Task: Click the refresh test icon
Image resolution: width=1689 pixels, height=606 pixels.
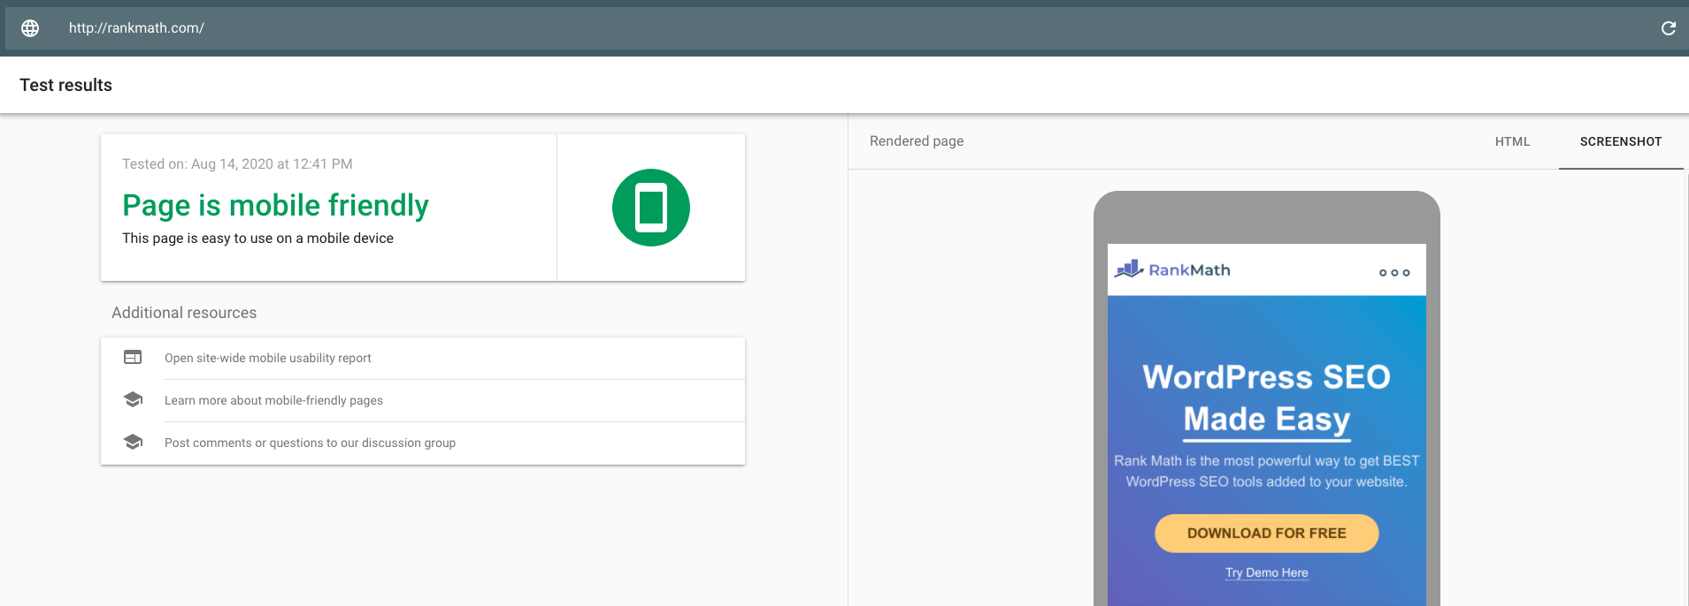Action: point(1668,28)
